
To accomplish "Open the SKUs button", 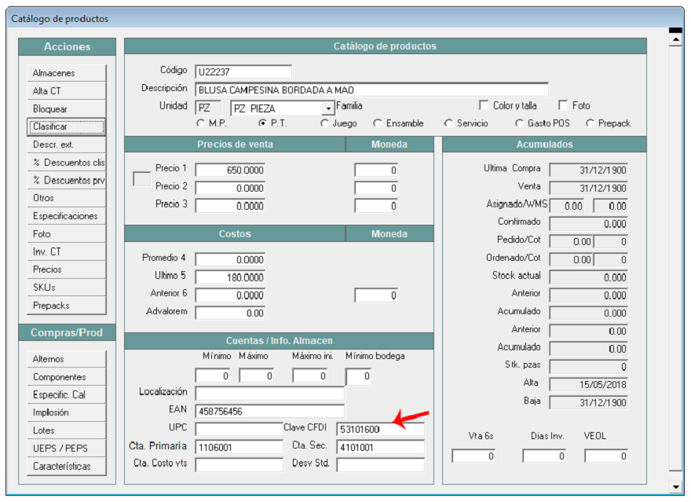I will [x=65, y=288].
